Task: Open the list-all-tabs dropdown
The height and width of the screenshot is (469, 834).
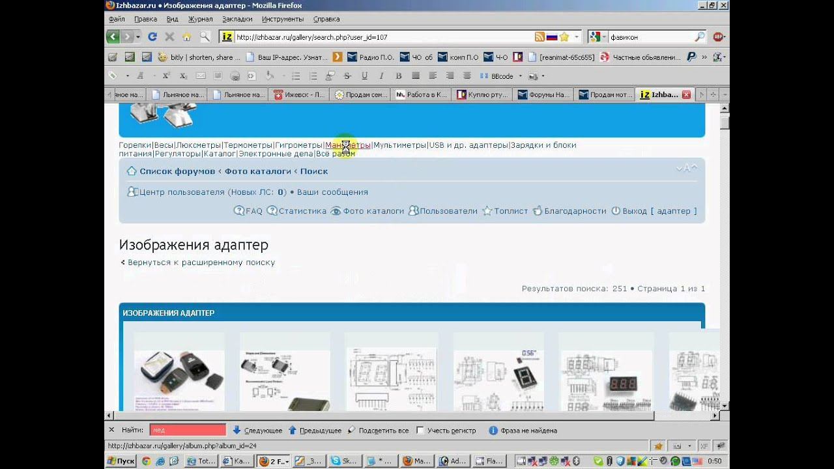Action: [x=725, y=94]
